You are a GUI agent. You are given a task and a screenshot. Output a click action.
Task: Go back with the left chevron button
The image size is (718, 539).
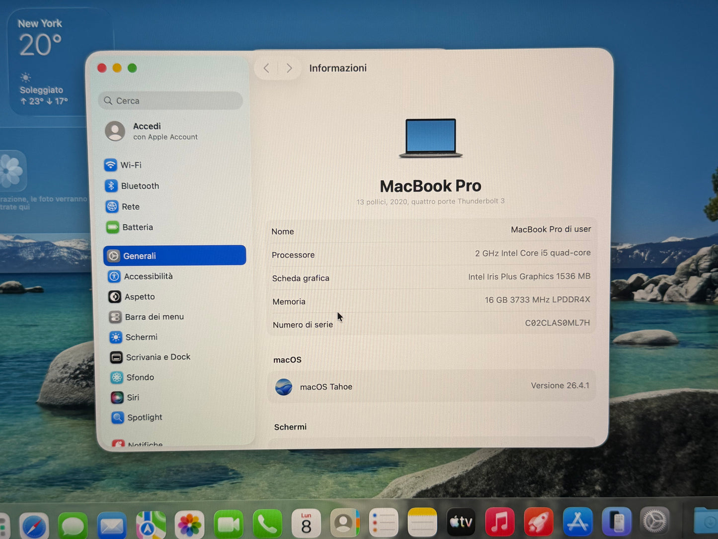(266, 68)
